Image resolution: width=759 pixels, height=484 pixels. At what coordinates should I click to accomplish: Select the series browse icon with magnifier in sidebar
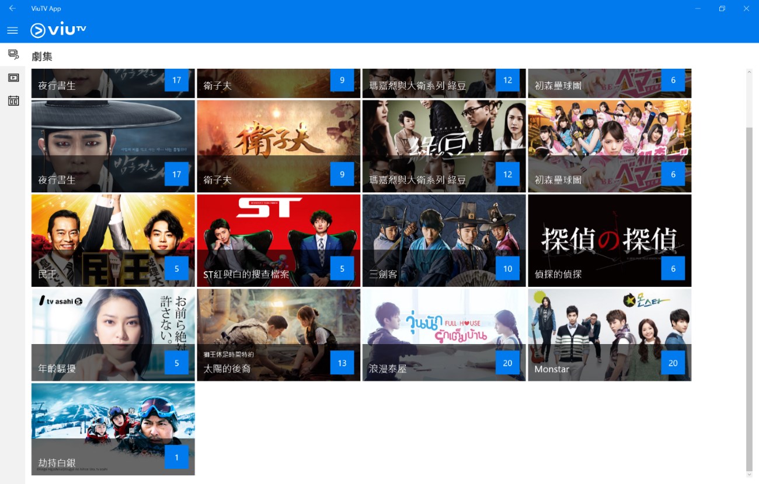pyautogui.click(x=13, y=55)
